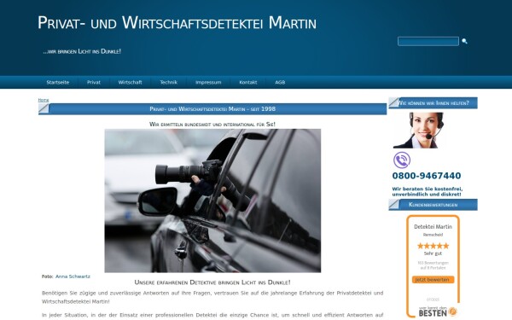
Task: Click the site title Privat- und Wirtschaftsdetektei Martin
Action: [x=177, y=23]
